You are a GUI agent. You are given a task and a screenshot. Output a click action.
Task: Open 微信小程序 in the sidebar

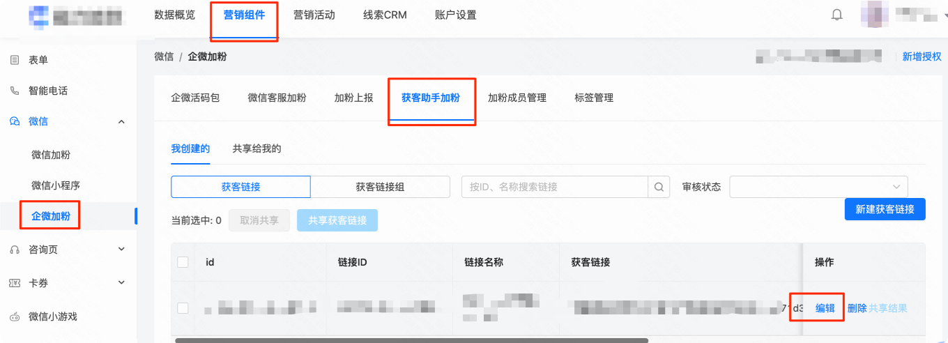coord(56,185)
